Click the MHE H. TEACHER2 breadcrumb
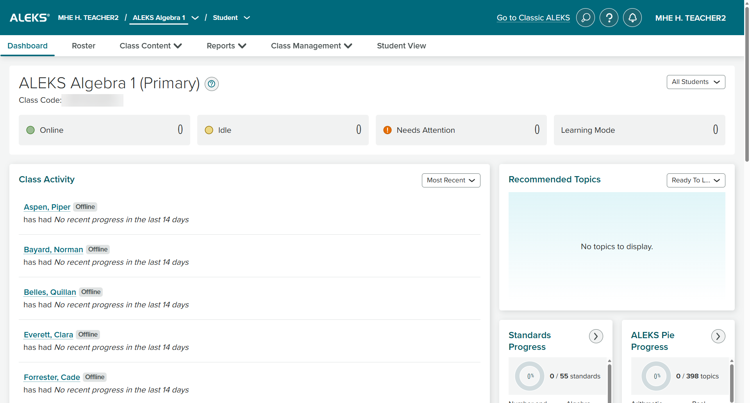 point(88,18)
